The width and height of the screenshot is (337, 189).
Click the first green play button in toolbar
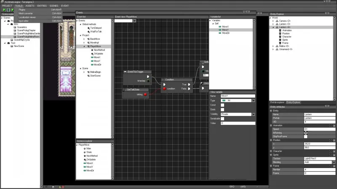(4, 10)
